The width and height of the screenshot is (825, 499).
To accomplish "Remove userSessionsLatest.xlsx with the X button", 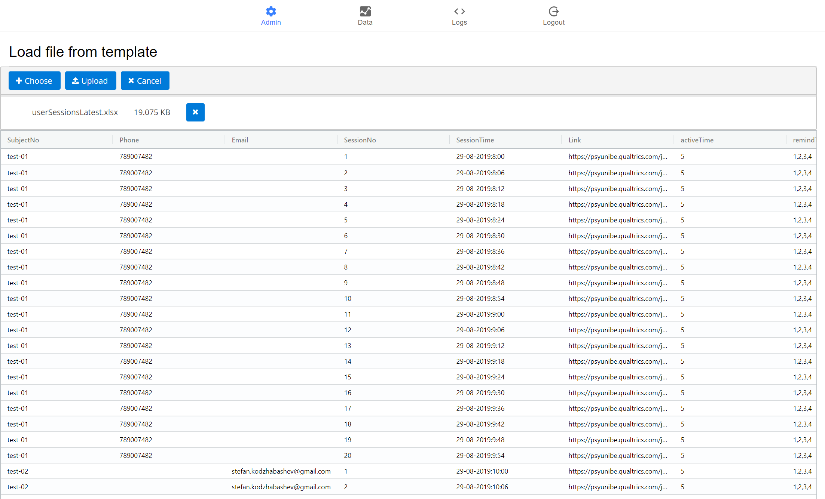I will coord(195,112).
